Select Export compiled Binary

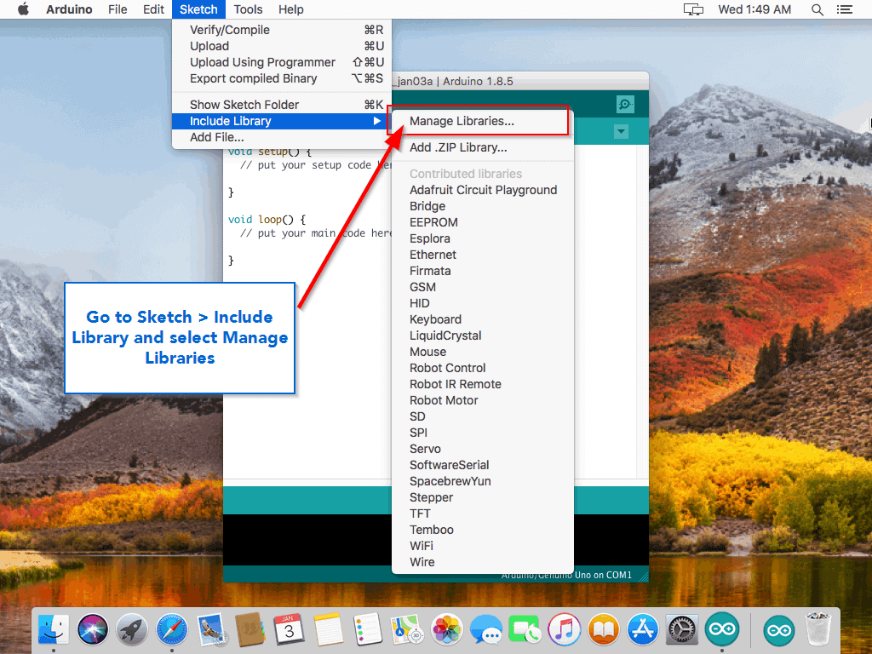coord(282,78)
